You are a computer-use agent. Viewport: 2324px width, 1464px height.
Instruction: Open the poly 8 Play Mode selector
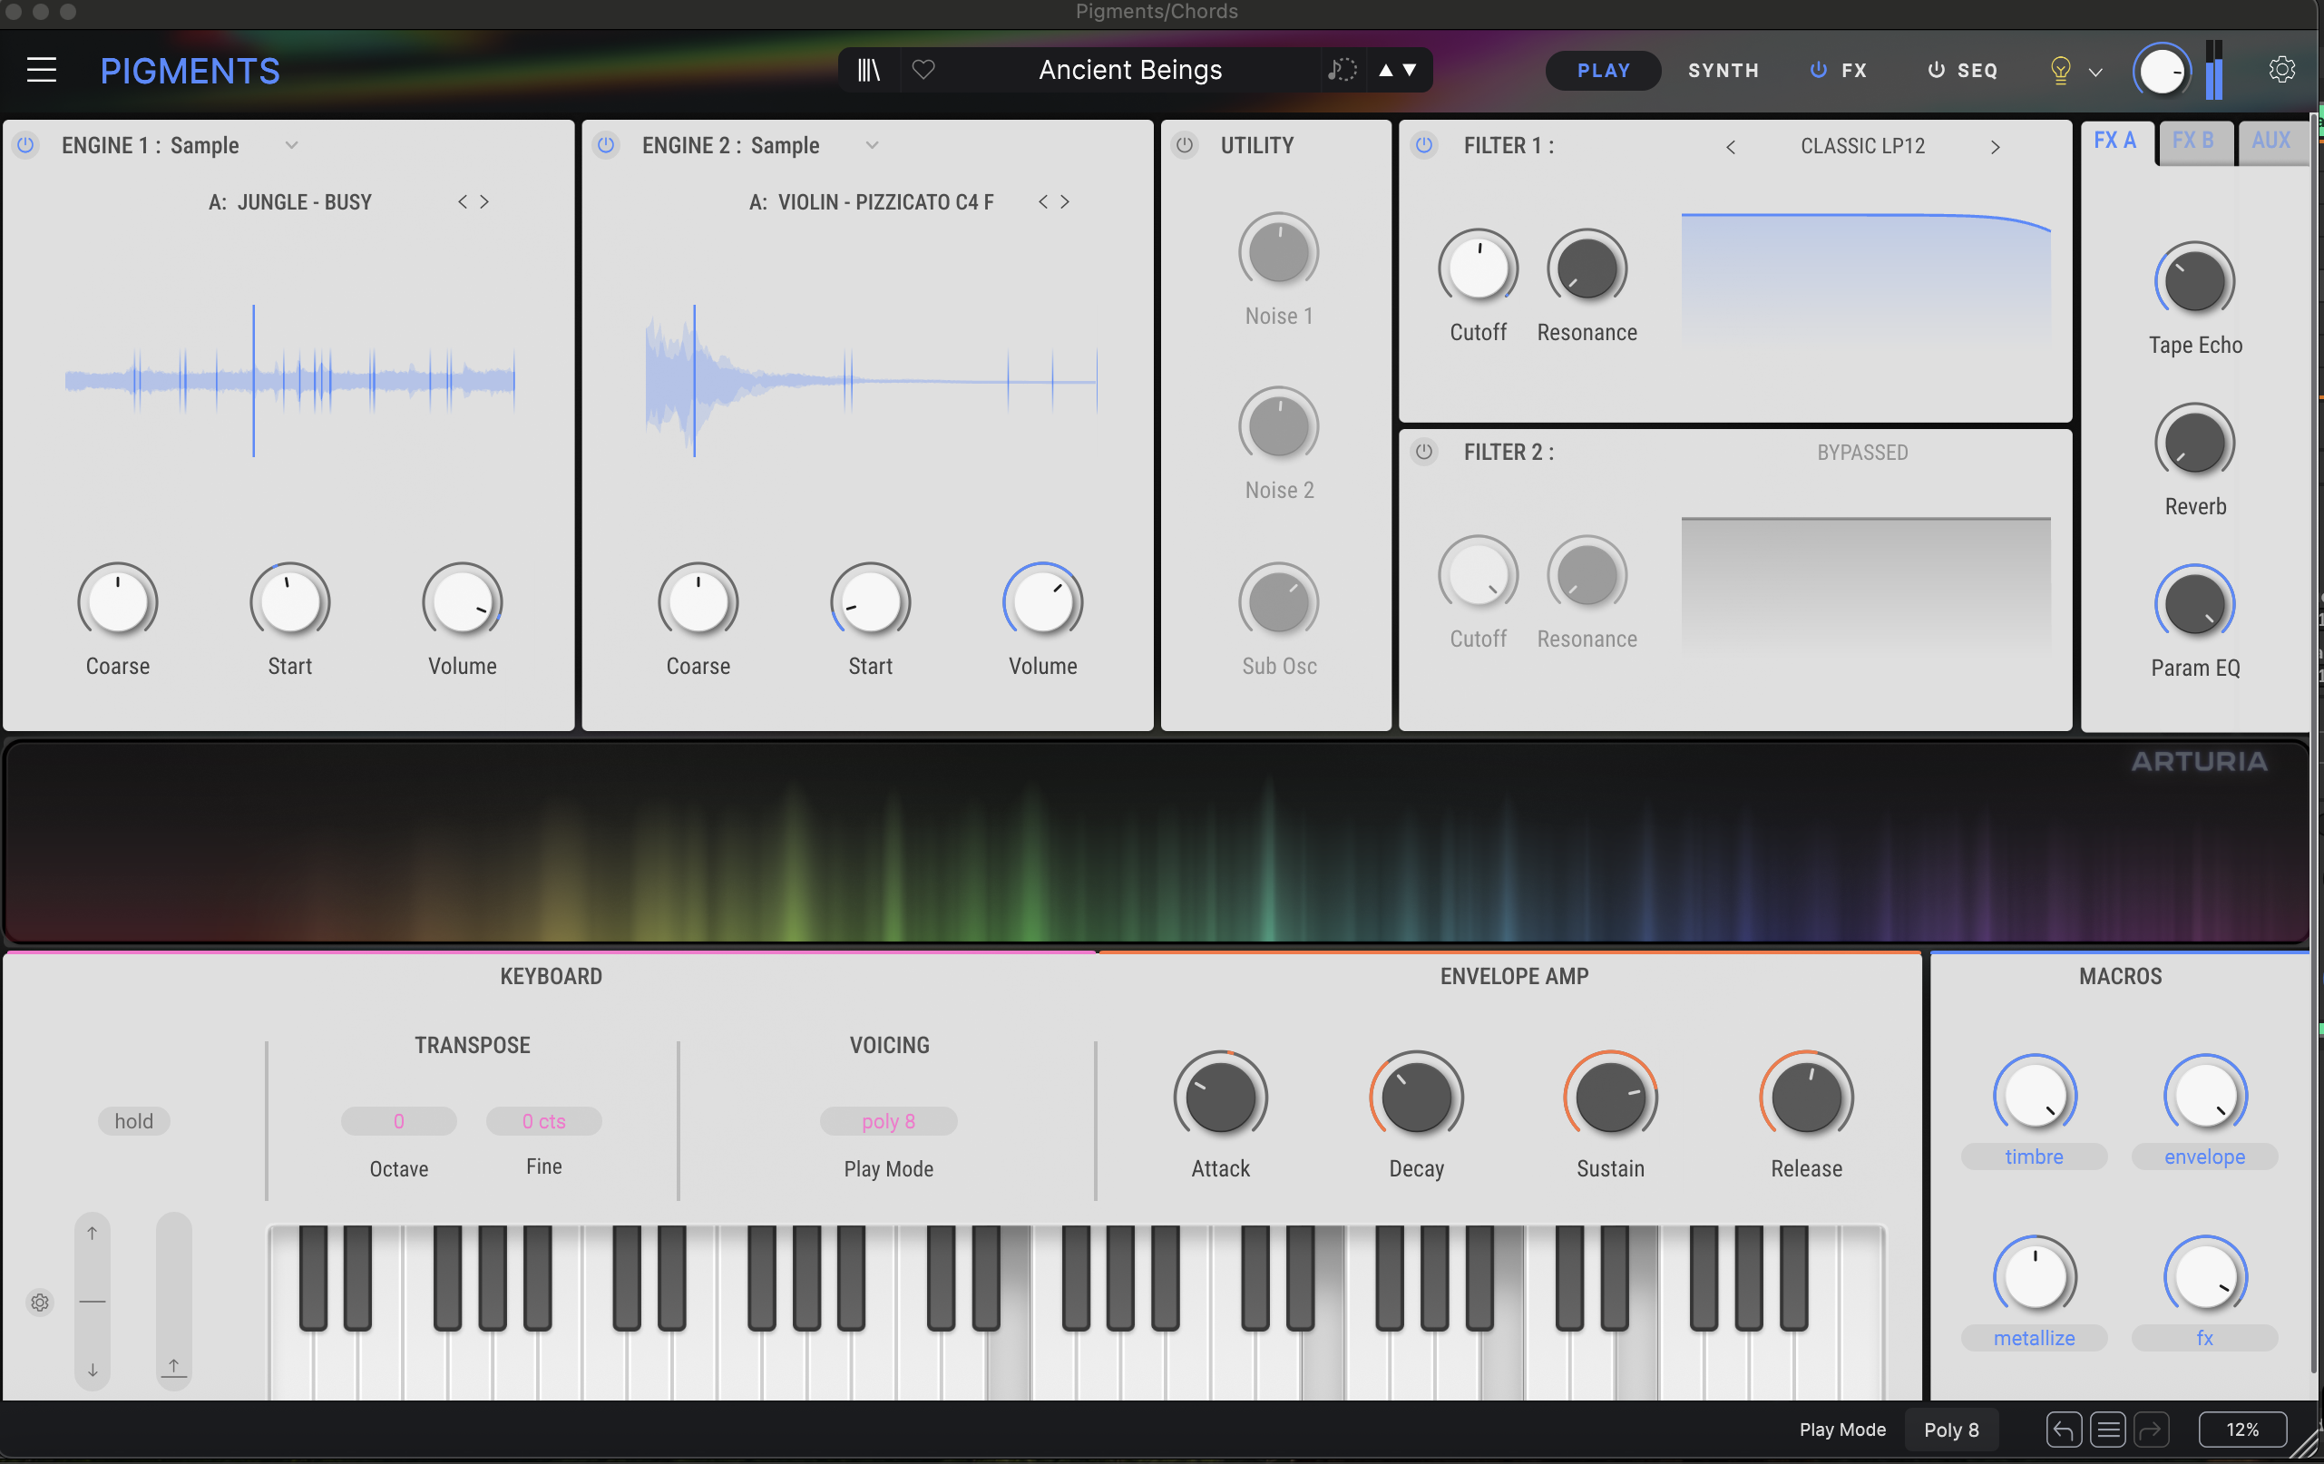(x=888, y=1120)
